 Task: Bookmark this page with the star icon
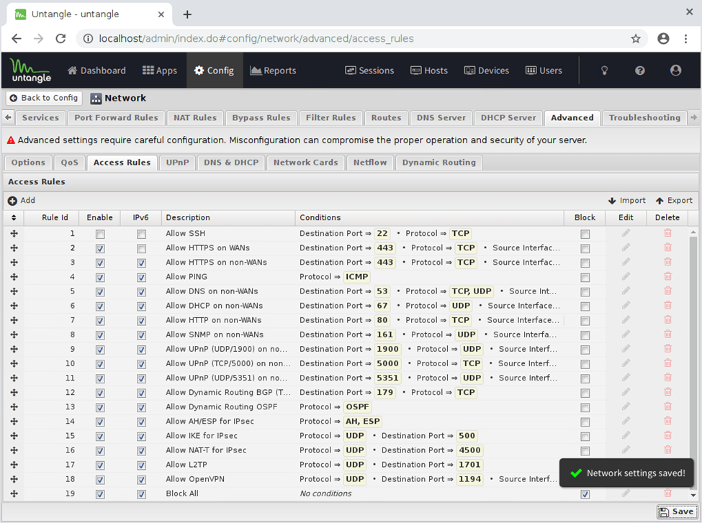pyautogui.click(x=636, y=39)
